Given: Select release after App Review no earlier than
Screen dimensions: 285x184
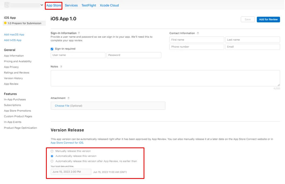Looking at the screenshot, I should click(x=52, y=161).
